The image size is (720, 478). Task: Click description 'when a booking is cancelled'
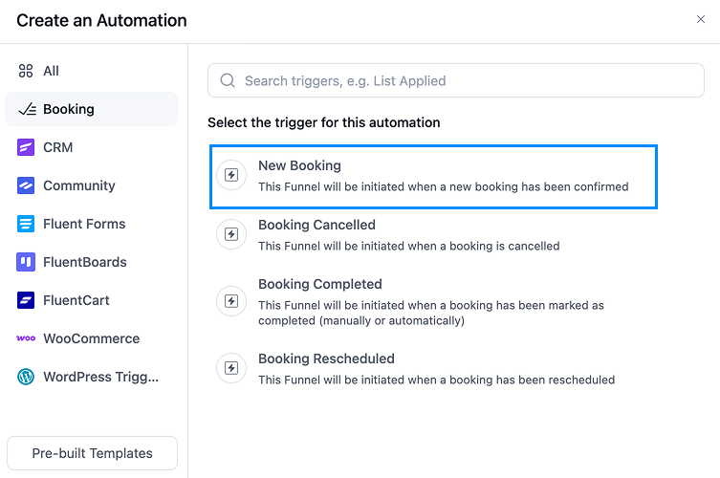[x=484, y=246]
